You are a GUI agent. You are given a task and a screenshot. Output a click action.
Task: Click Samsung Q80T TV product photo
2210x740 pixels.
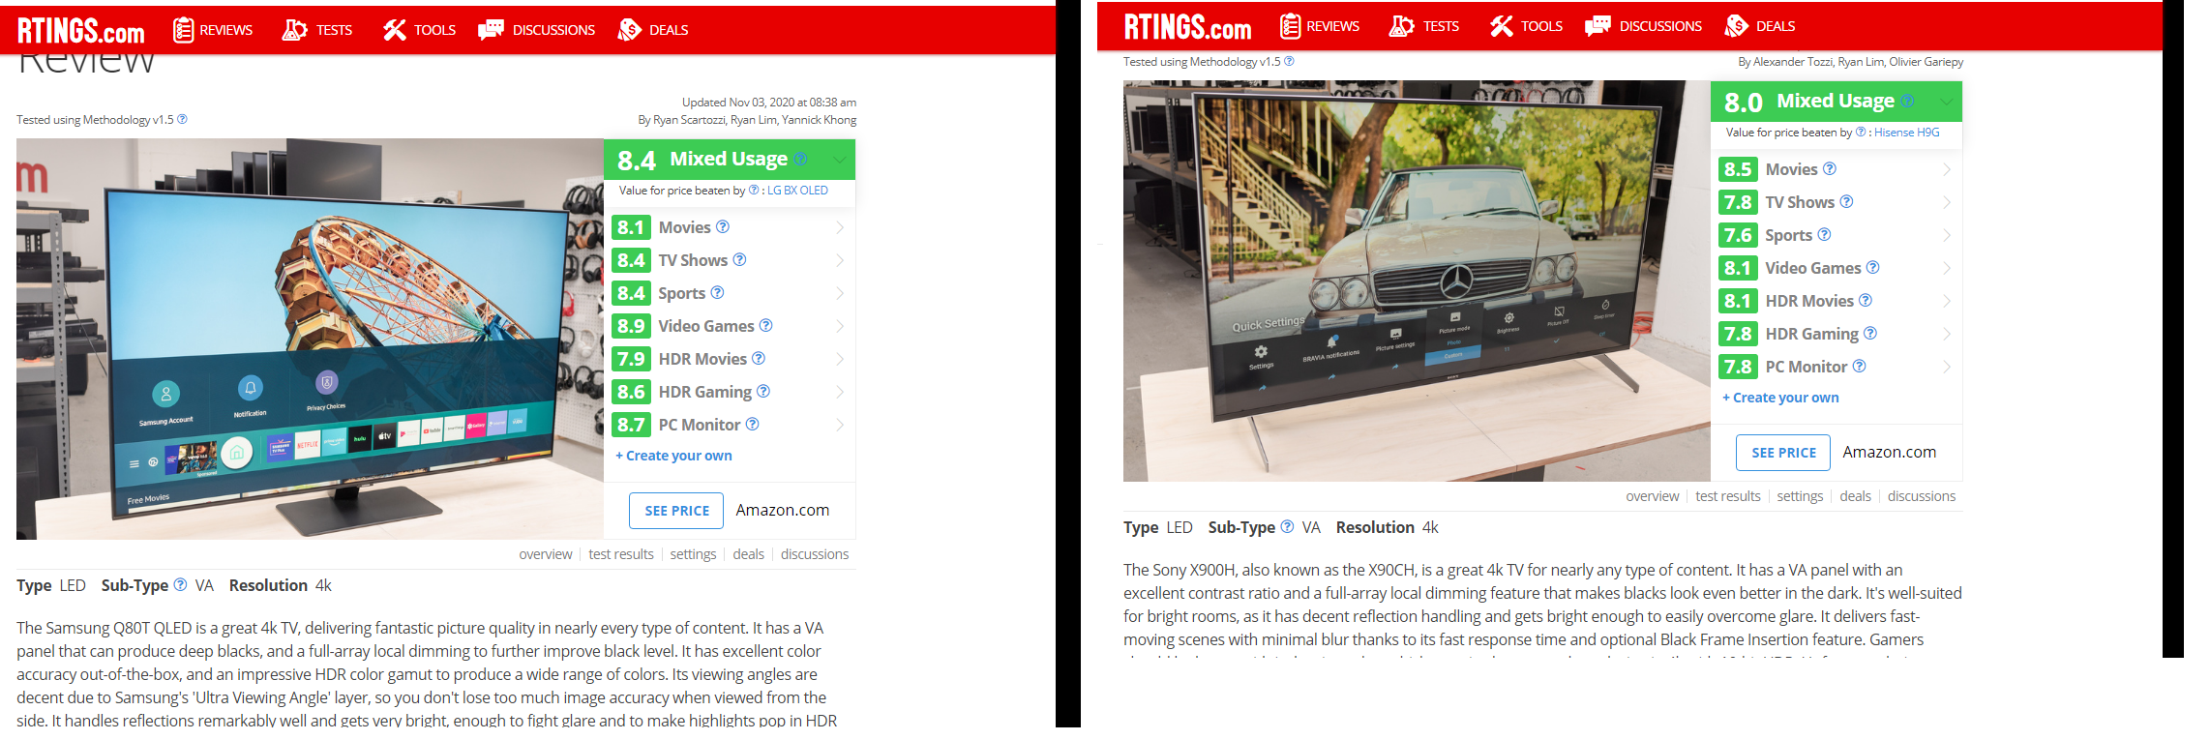pyautogui.click(x=310, y=339)
